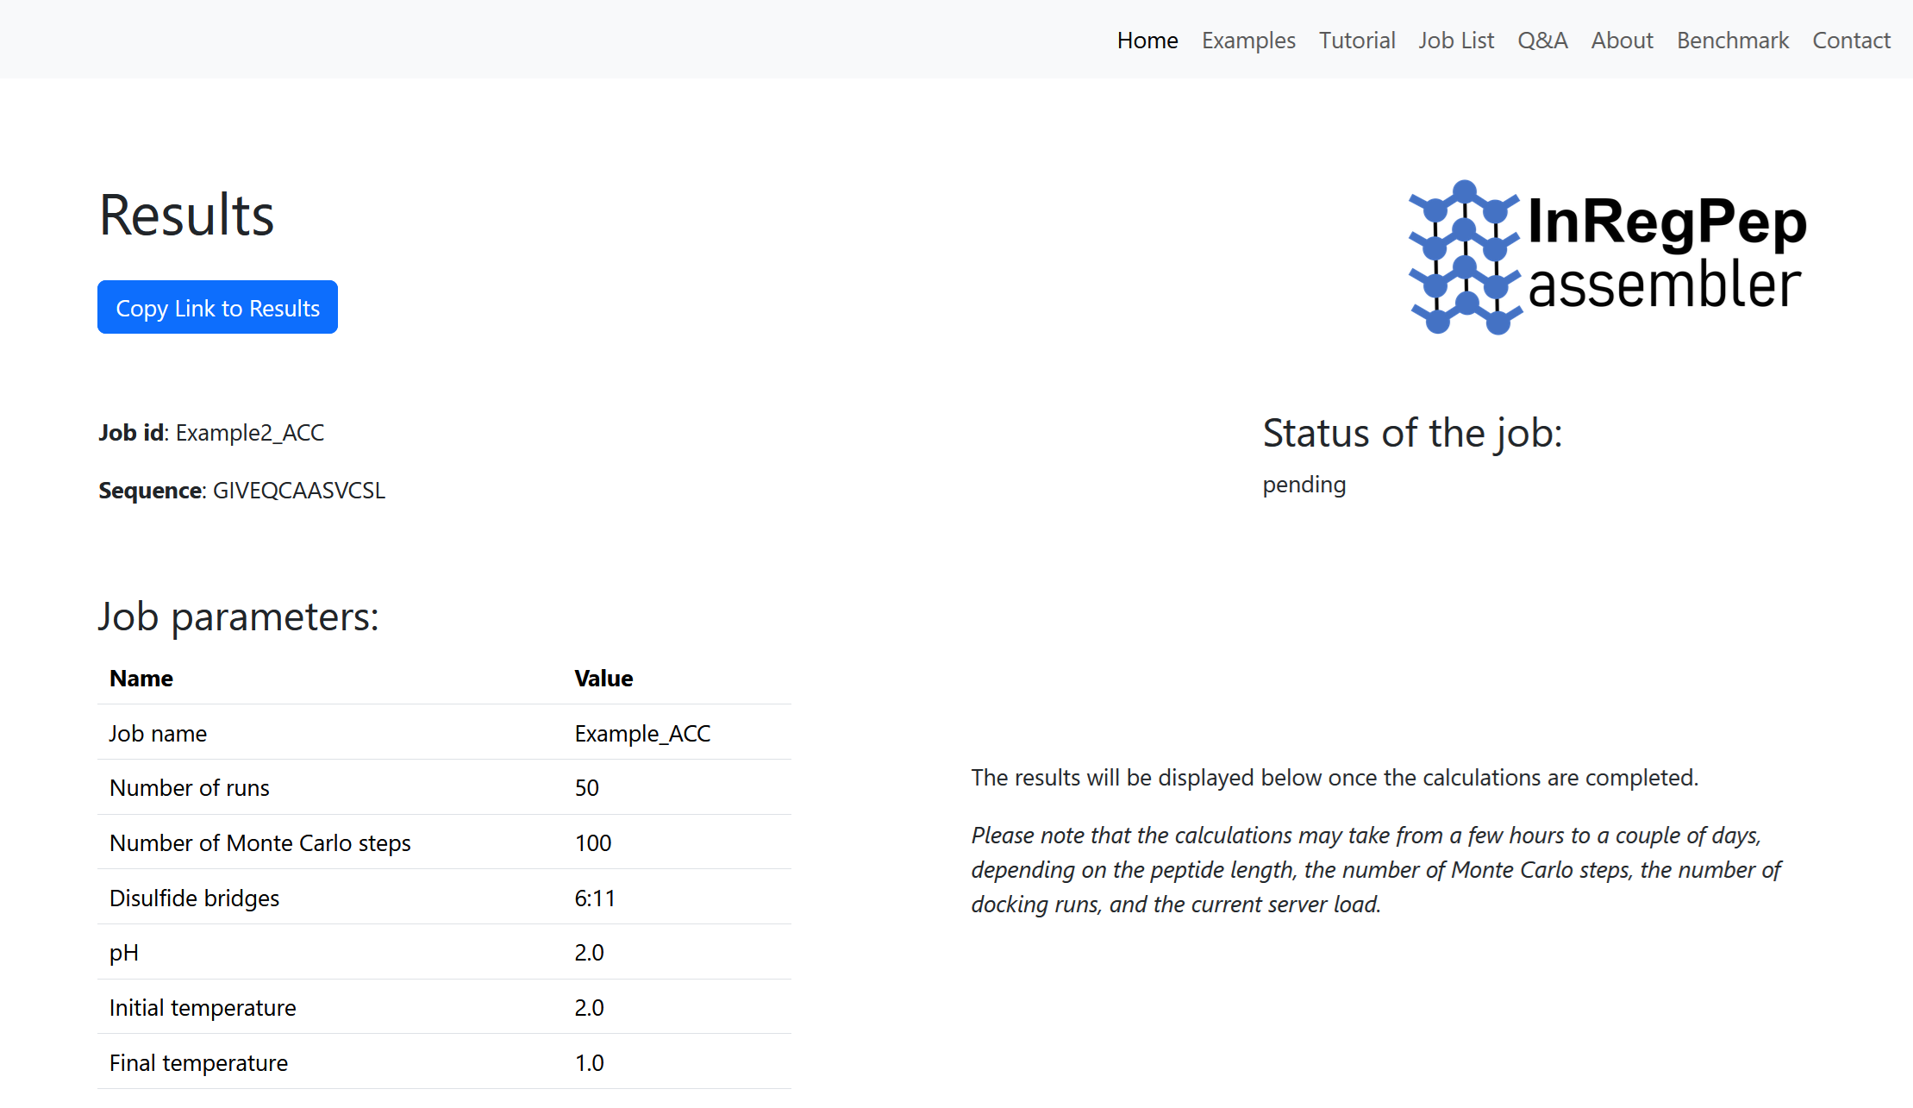Click the InRegPep assembler logo
This screenshot has width=1913, height=1108.
click(x=1607, y=257)
